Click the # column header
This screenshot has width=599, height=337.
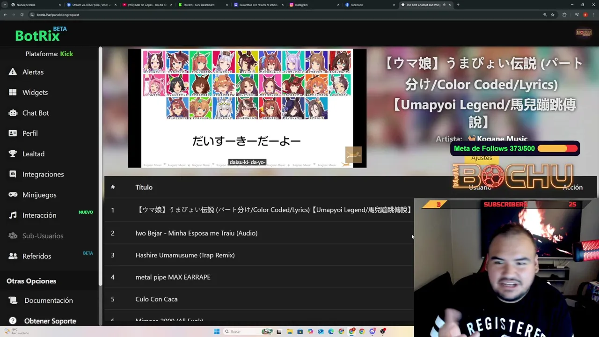113,187
